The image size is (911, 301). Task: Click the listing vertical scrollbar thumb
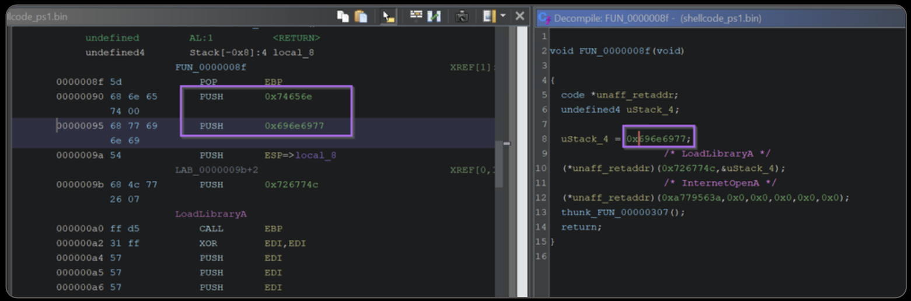(500, 164)
